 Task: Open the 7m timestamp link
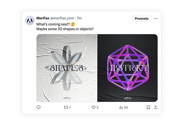[79, 19]
